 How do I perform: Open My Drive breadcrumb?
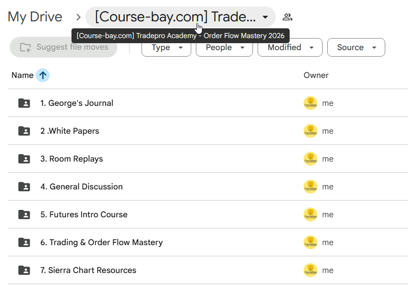[x=35, y=17]
